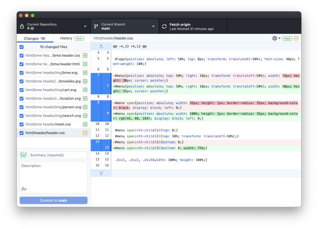This screenshot has width=318, height=229.
Task: Expand diff context above line 4
Action: pos(101,46)
